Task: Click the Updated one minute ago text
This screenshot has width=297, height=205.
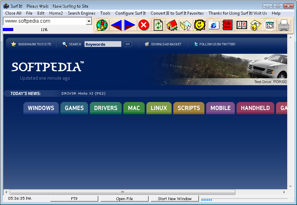Action: coord(45,78)
